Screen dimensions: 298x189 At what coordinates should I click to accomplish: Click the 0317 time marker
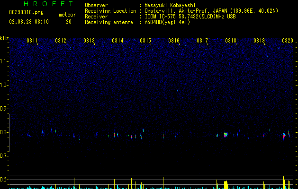[x=202, y=41]
